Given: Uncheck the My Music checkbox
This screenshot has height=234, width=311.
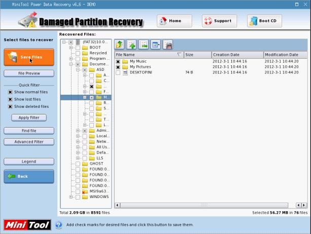Looking at the screenshot, I should coord(118,62).
